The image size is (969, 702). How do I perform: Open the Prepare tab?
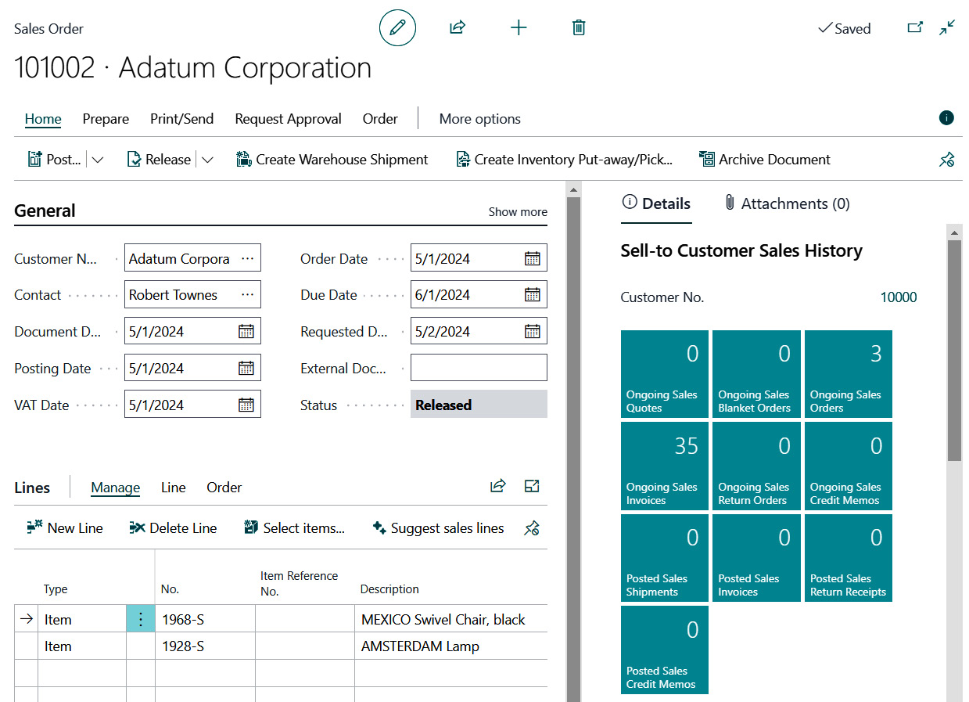click(106, 119)
